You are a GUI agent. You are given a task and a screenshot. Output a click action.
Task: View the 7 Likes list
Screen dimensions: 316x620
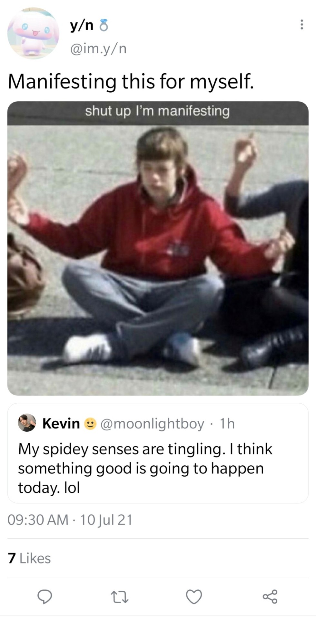pyautogui.click(x=29, y=558)
